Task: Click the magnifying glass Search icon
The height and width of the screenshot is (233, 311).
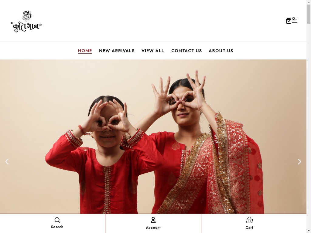Action: pos(57,220)
